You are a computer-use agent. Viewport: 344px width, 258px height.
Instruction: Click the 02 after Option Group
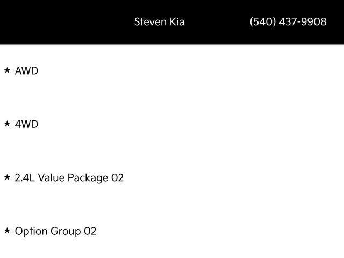90,231
